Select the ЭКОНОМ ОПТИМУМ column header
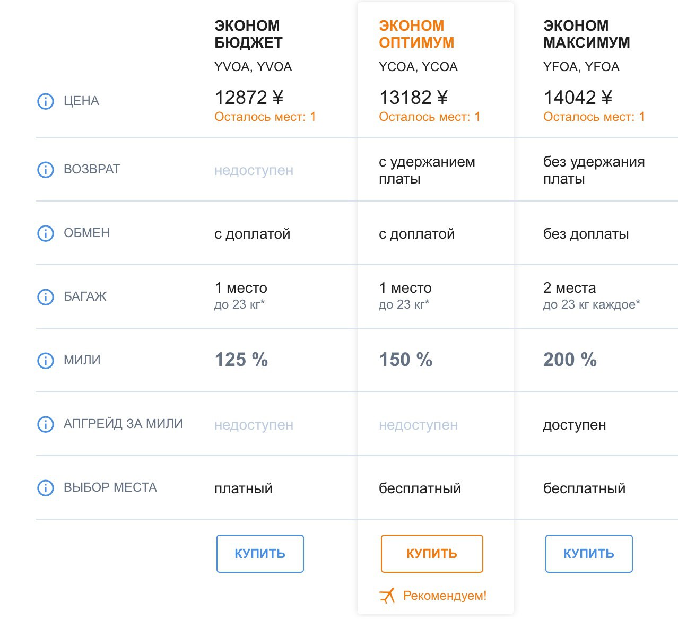The image size is (678, 629). tap(416, 34)
